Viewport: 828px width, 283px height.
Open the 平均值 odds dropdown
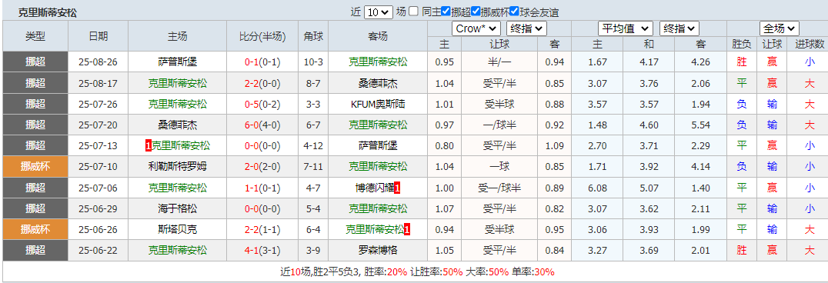pos(625,28)
